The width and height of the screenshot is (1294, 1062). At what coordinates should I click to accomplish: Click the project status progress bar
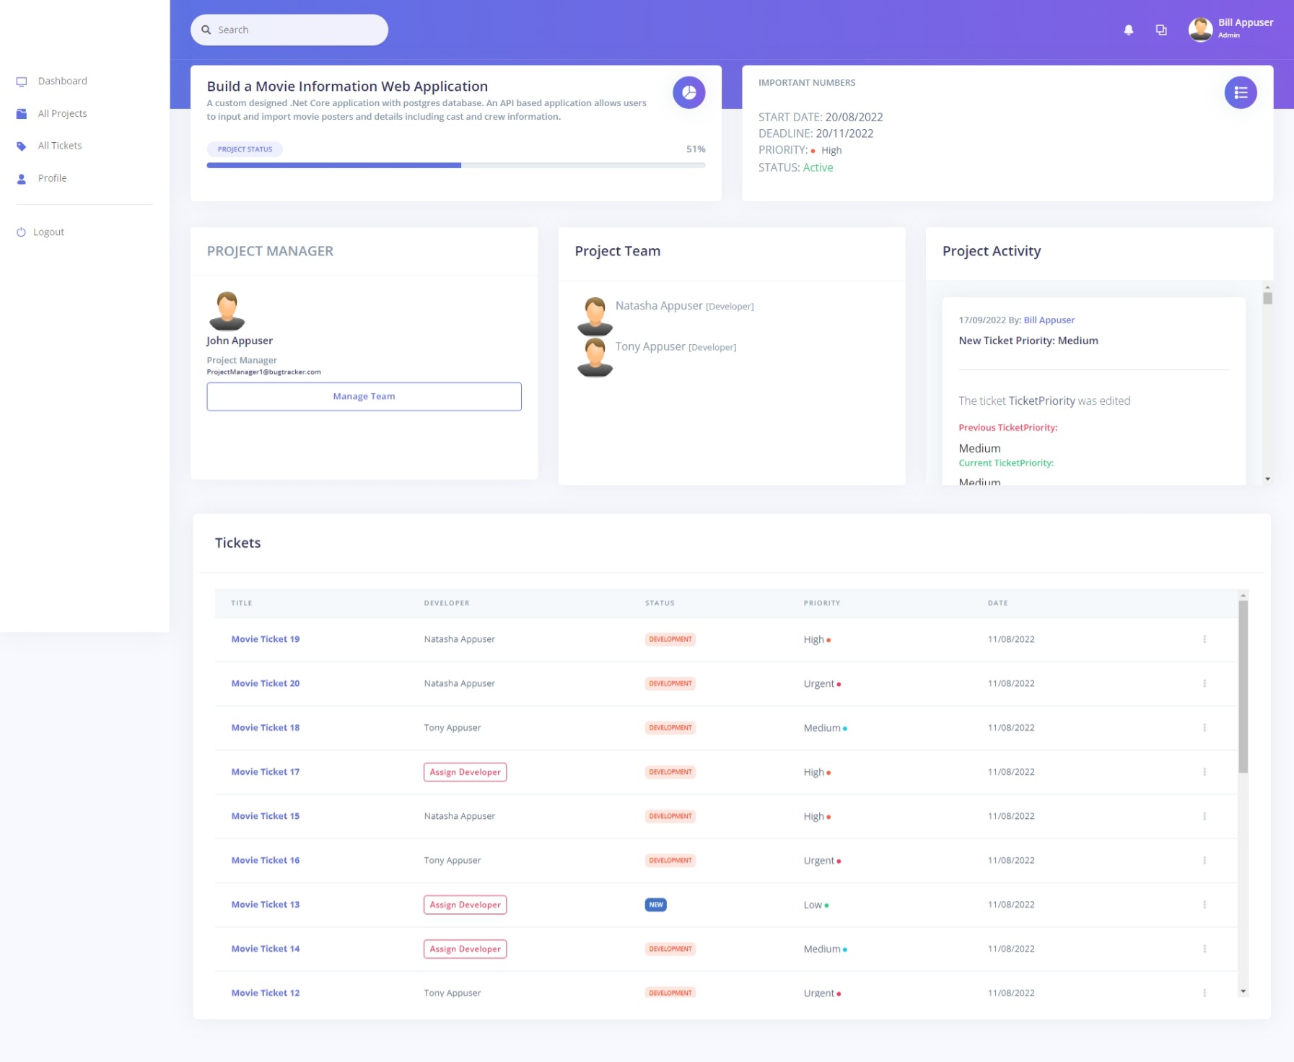tap(455, 165)
